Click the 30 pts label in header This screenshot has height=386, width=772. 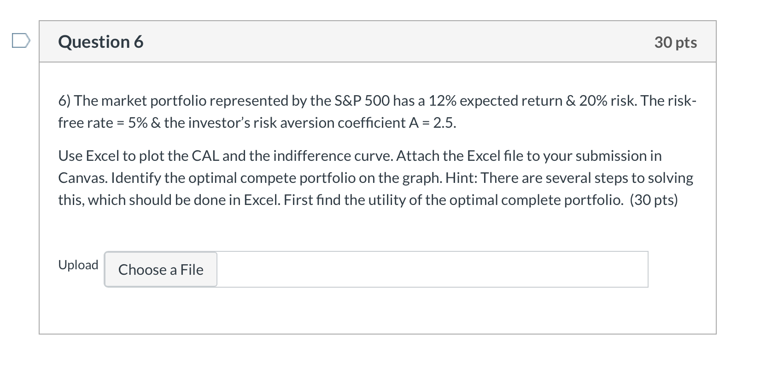[675, 42]
